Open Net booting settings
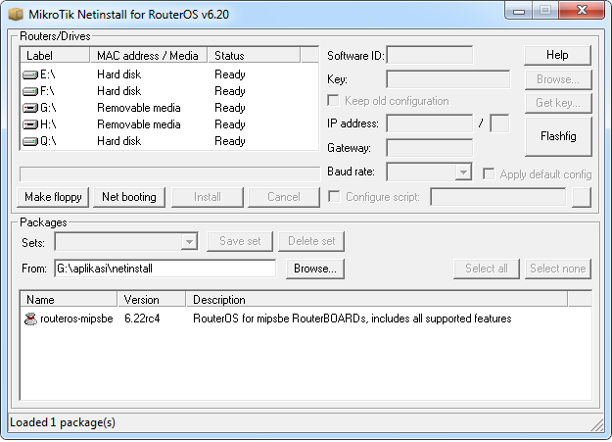 (129, 197)
